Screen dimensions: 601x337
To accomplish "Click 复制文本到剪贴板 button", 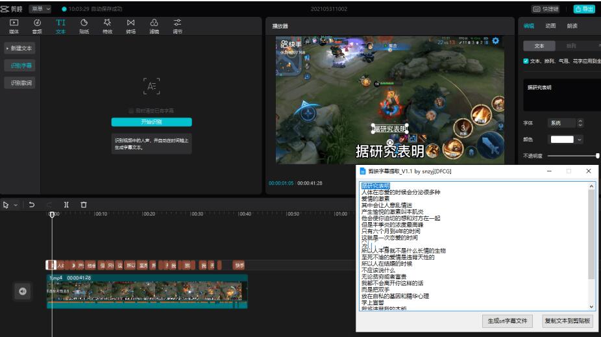I will (x=567, y=321).
